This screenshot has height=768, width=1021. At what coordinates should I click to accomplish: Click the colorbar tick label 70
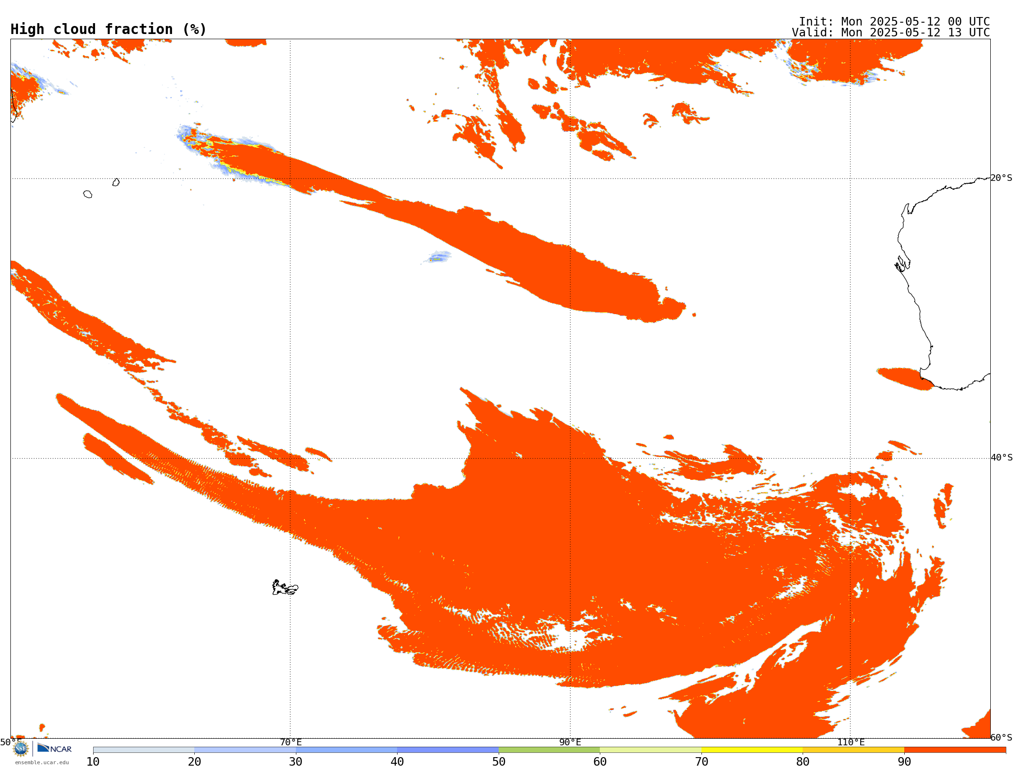[701, 761]
